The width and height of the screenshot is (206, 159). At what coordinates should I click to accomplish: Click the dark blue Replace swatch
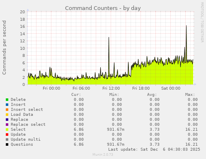7,120
